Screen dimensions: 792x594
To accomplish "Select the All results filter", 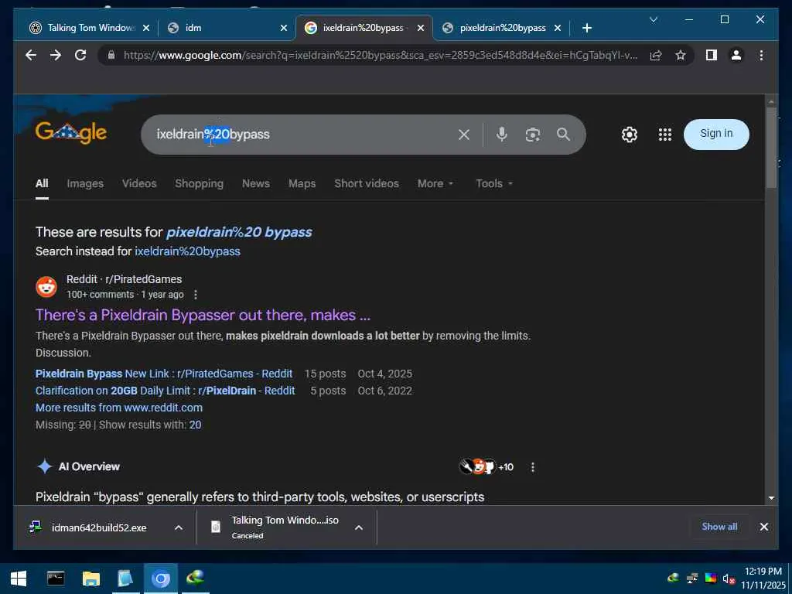I will tap(42, 183).
